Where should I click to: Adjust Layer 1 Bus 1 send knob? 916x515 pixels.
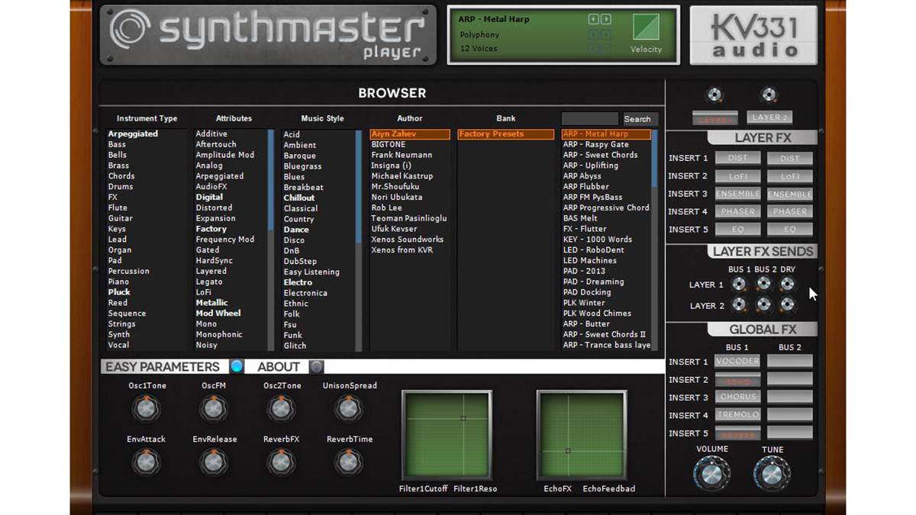(739, 285)
